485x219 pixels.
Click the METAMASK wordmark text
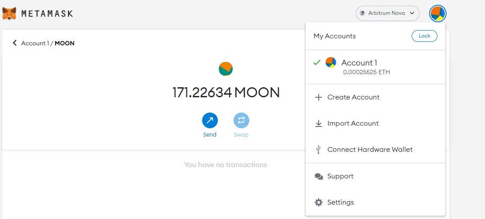pyautogui.click(x=47, y=14)
